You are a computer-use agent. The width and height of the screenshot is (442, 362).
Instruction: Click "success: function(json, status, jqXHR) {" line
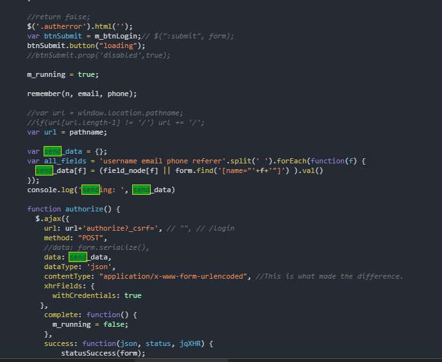tap(128, 343)
